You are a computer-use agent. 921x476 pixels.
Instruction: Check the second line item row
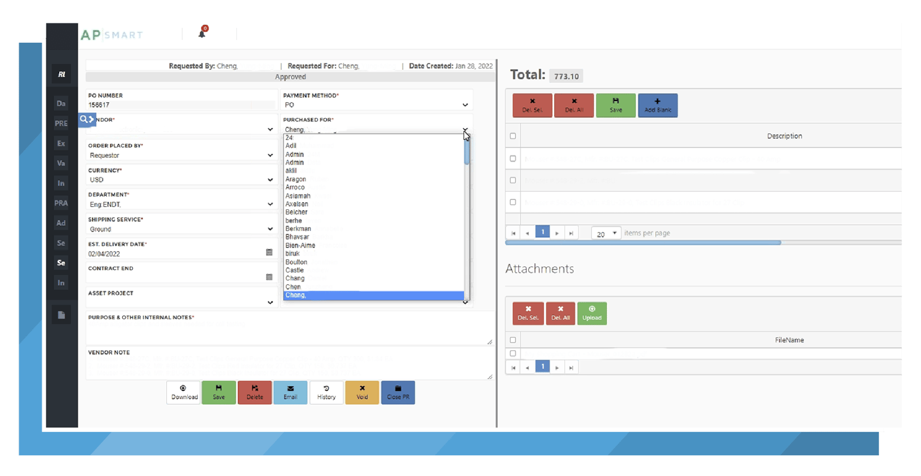pos(513,180)
